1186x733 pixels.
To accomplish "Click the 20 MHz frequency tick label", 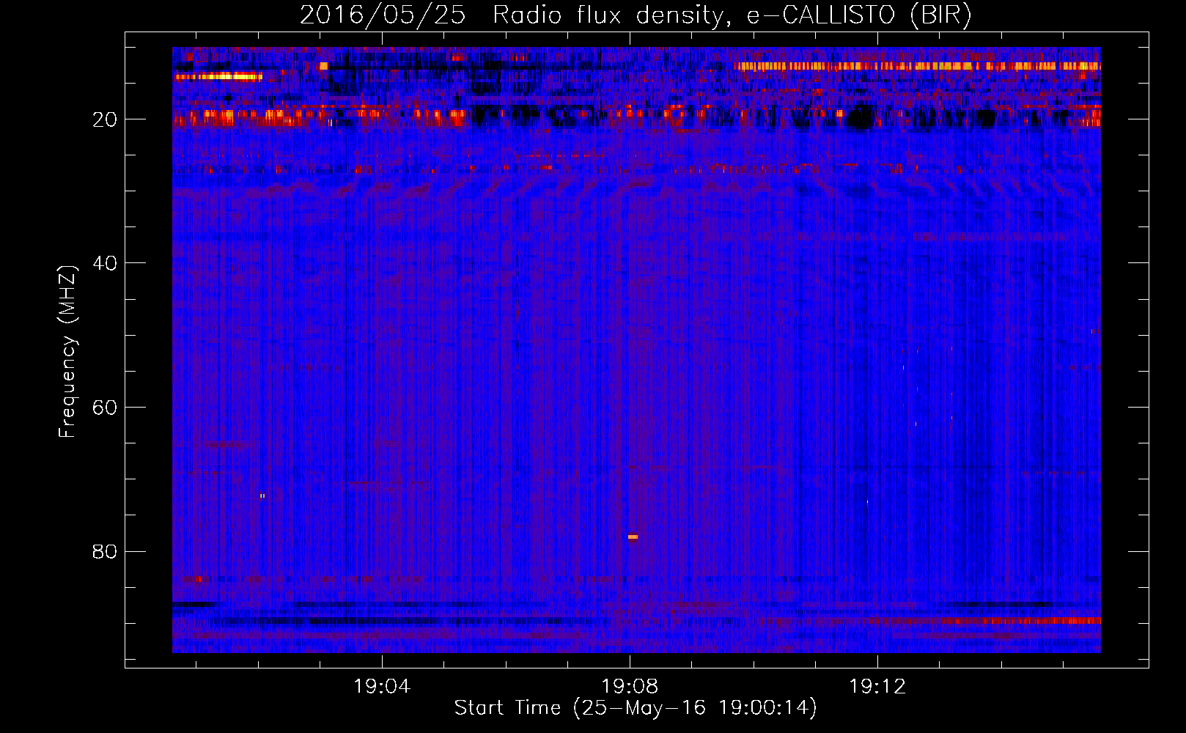I will point(105,119).
